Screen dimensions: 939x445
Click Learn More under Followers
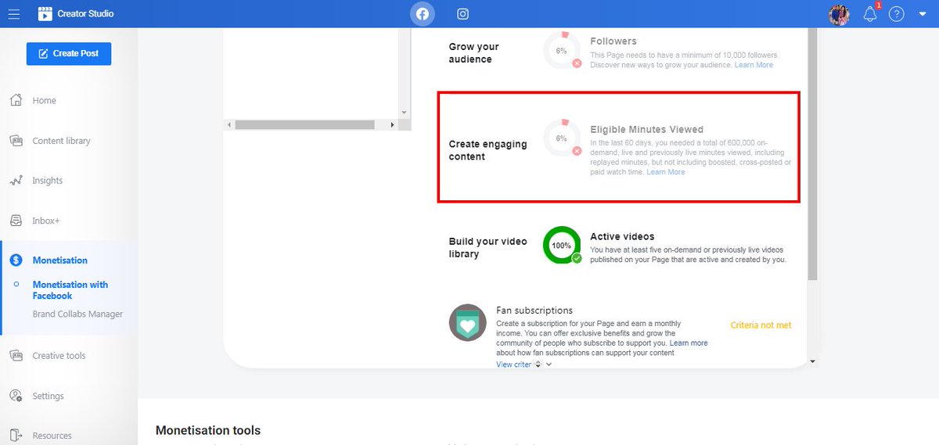[754, 65]
